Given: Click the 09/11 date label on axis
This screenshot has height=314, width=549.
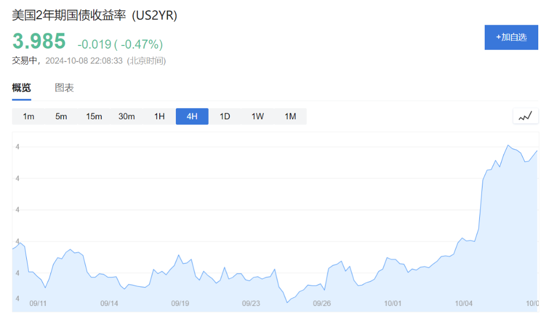Looking at the screenshot, I should point(38,303).
